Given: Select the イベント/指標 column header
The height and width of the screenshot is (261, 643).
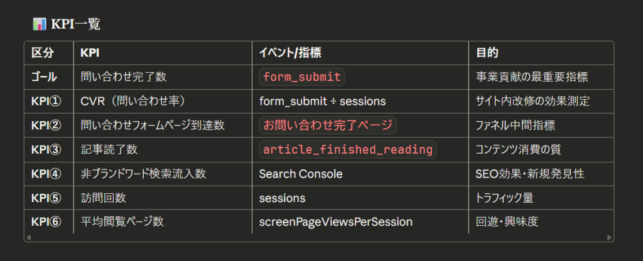Looking at the screenshot, I should coord(291,53).
